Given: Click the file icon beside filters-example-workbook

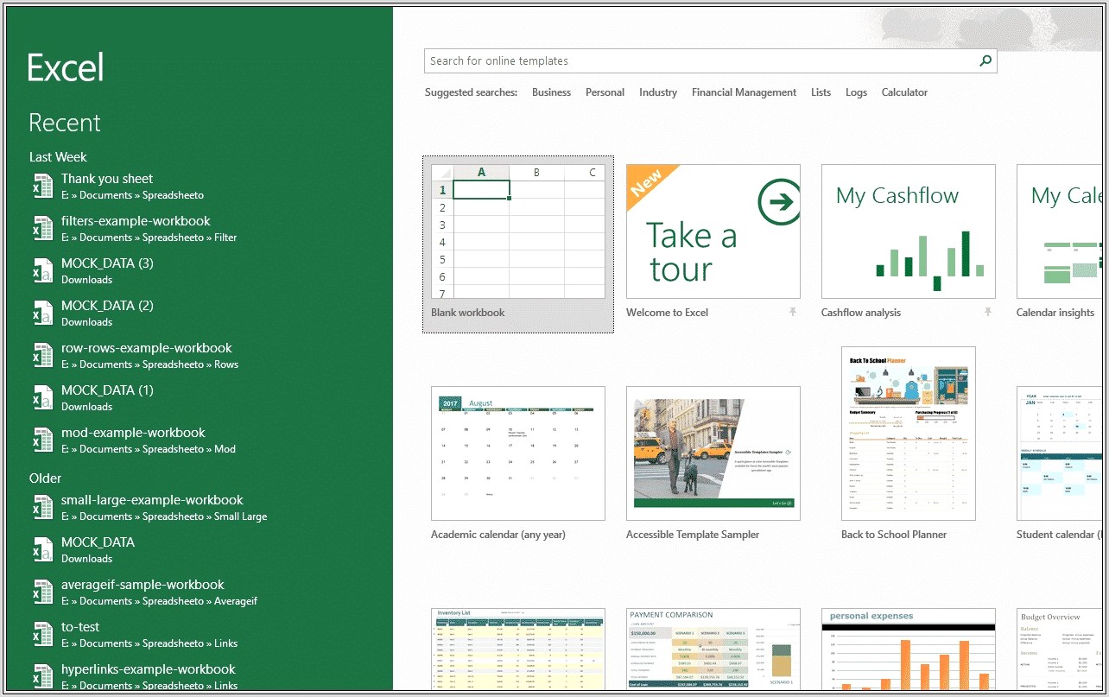Looking at the screenshot, I should pos(42,228).
